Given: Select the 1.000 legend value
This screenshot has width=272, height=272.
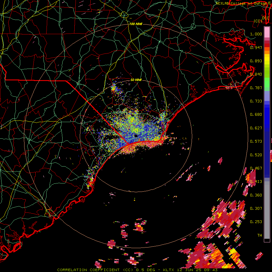Looking at the screenshot, I should [256, 34].
